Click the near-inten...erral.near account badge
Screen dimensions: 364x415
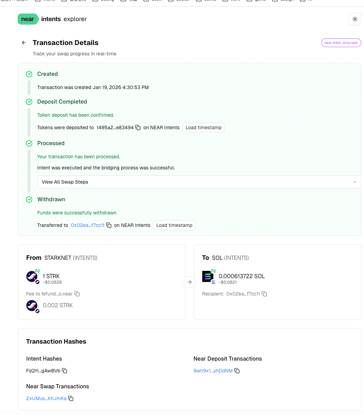[341, 43]
